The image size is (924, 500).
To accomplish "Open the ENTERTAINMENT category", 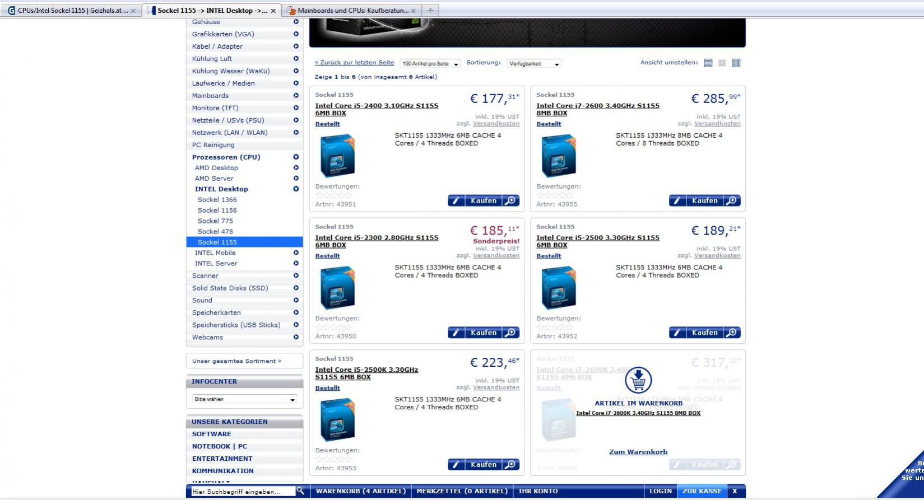I will click(x=222, y=459).
